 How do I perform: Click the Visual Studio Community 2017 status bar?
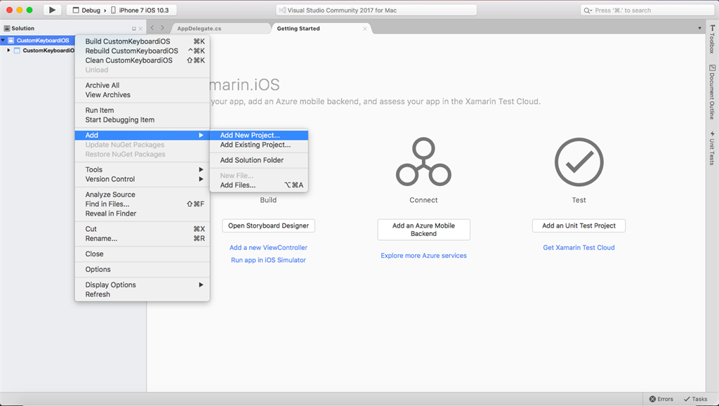pyautogui.click(x=376, y=10)
